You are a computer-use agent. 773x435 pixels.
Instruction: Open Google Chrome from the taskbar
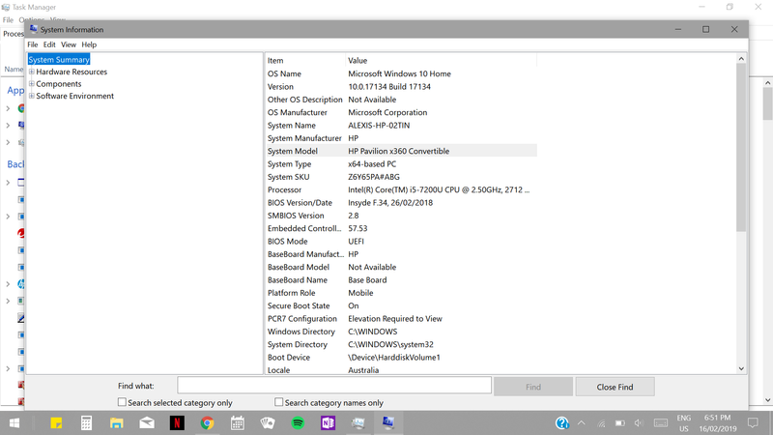click(207, 423)
